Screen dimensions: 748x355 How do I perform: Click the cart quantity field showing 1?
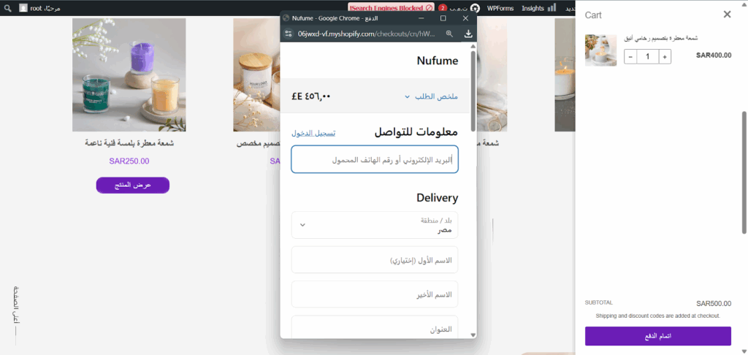(x=648, y=57)
